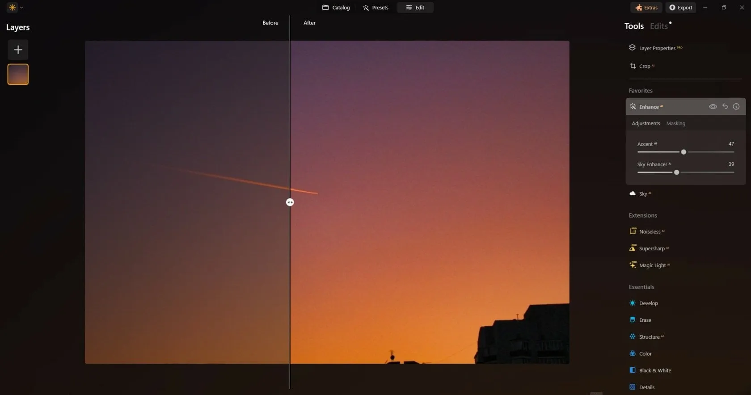
Task: Toggle Enhance tool visibility eye icon
Action: click(713, 106)
